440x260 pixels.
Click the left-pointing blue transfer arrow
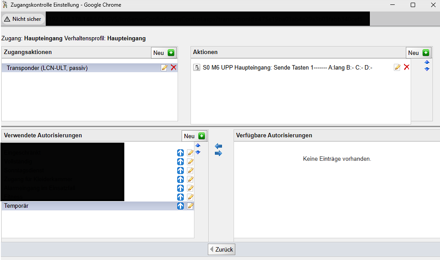tap(218, 146)
